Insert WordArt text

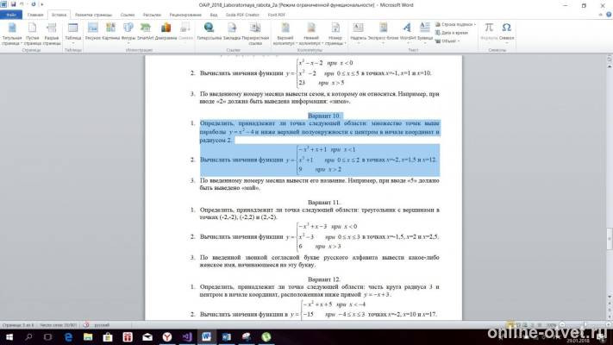[x=407, y=32]
